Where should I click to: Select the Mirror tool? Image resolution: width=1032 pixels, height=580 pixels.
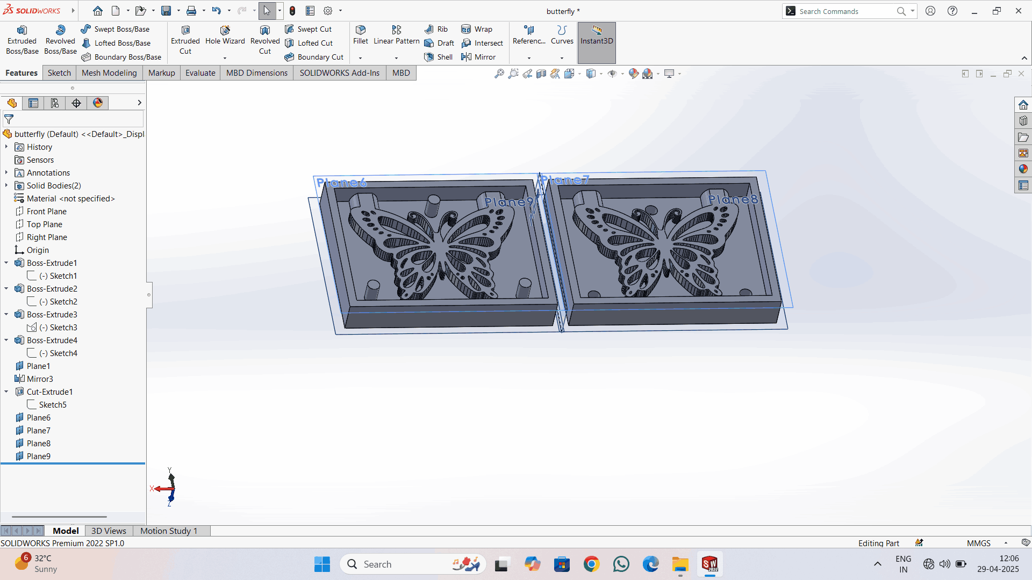(478, 57)
